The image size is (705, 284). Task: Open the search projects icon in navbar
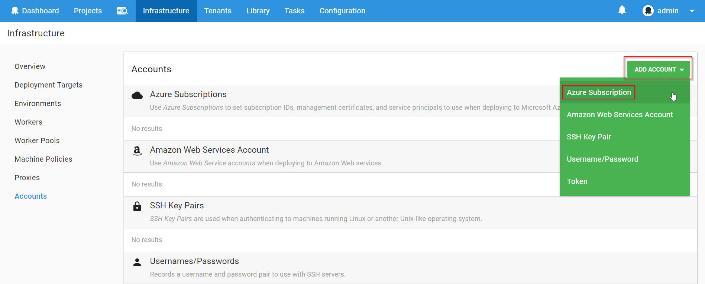point(122,11)
